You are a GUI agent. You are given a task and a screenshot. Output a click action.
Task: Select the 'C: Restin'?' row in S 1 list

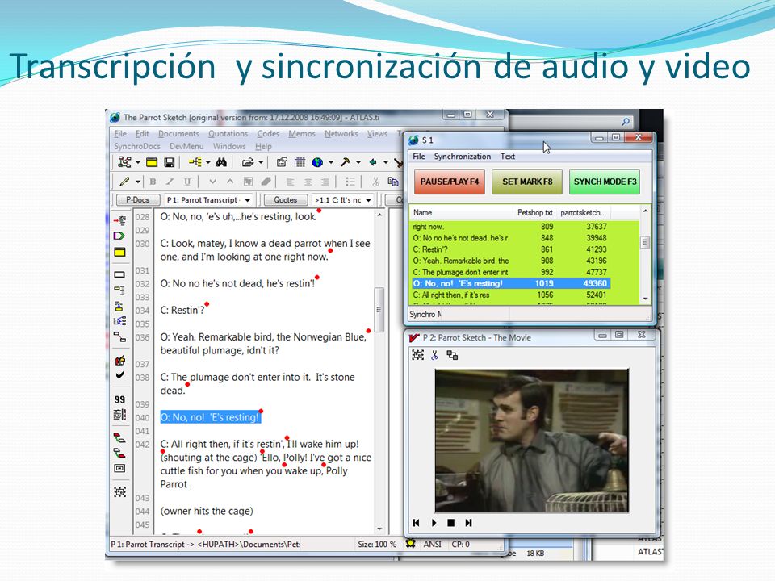[509, 249]
